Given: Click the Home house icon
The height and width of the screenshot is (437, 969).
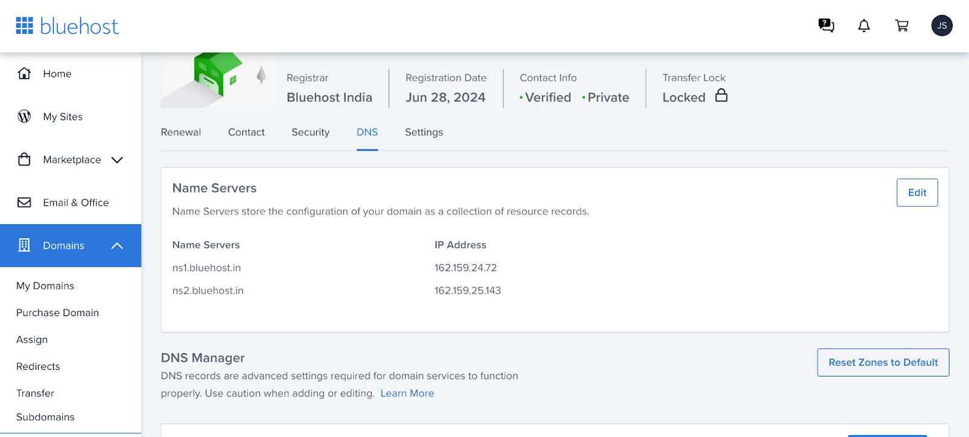Looking at the screenshot, I should [24, 73].
